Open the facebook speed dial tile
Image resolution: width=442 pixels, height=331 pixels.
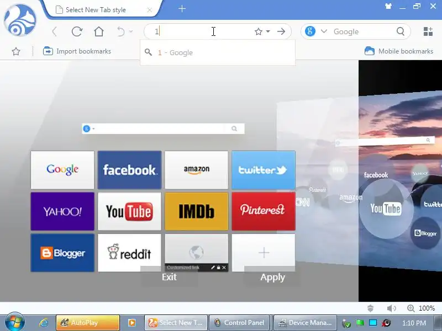click(x=129, y=170)
